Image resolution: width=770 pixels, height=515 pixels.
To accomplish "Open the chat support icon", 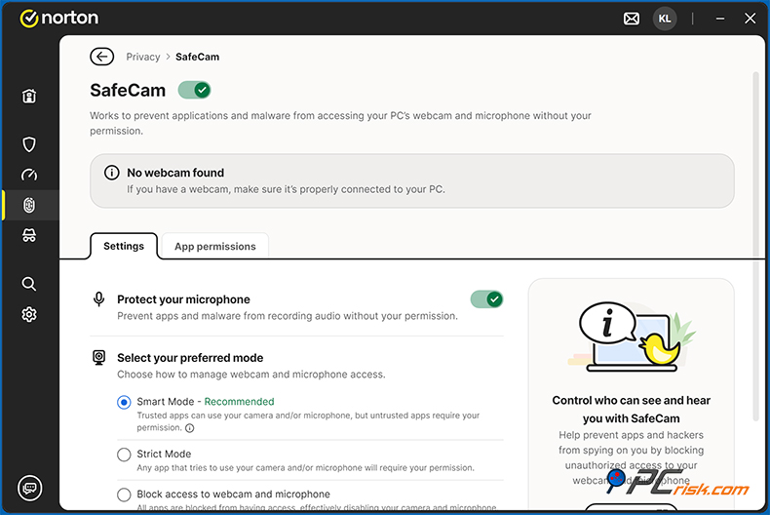I will click(x=29, y=488).
